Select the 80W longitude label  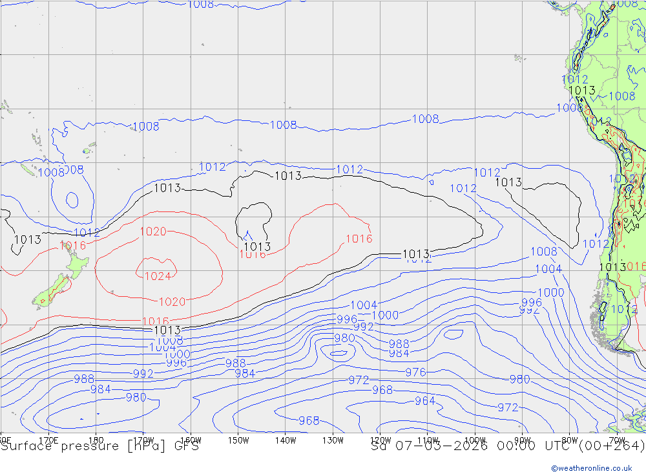(570, 440)
